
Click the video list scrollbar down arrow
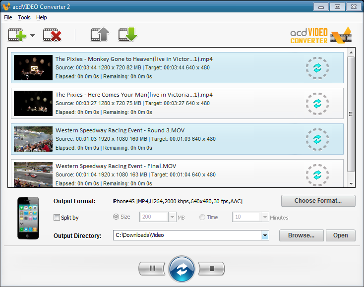click(351, 183)
